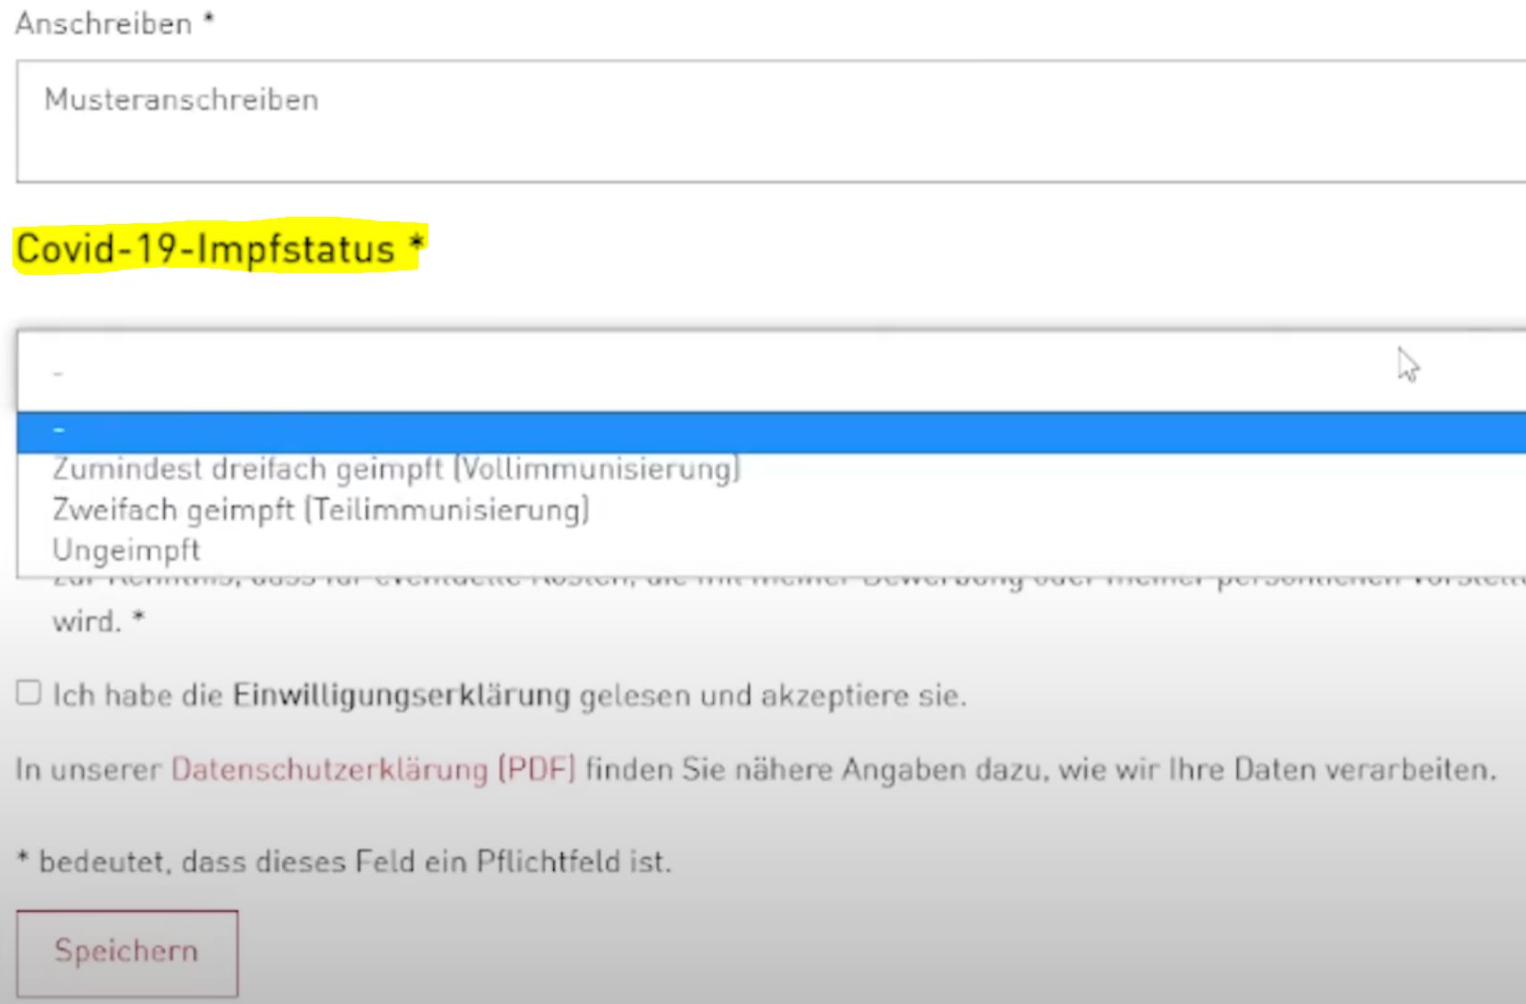Select the Ungeimpft option
Screen dimensions: 1526x1004
point(126,551)
